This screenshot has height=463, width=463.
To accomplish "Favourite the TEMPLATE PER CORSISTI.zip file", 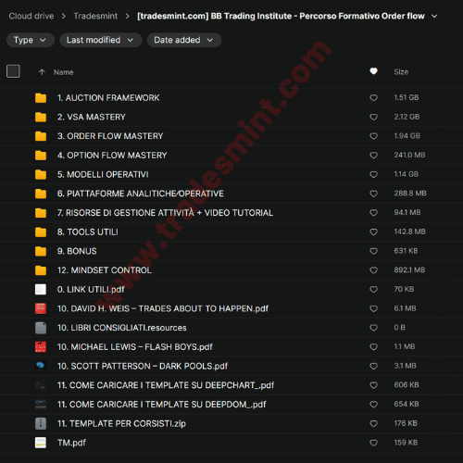I will (373, 423).
